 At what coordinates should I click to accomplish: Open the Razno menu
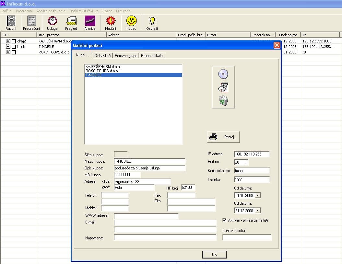pos(107,11)
